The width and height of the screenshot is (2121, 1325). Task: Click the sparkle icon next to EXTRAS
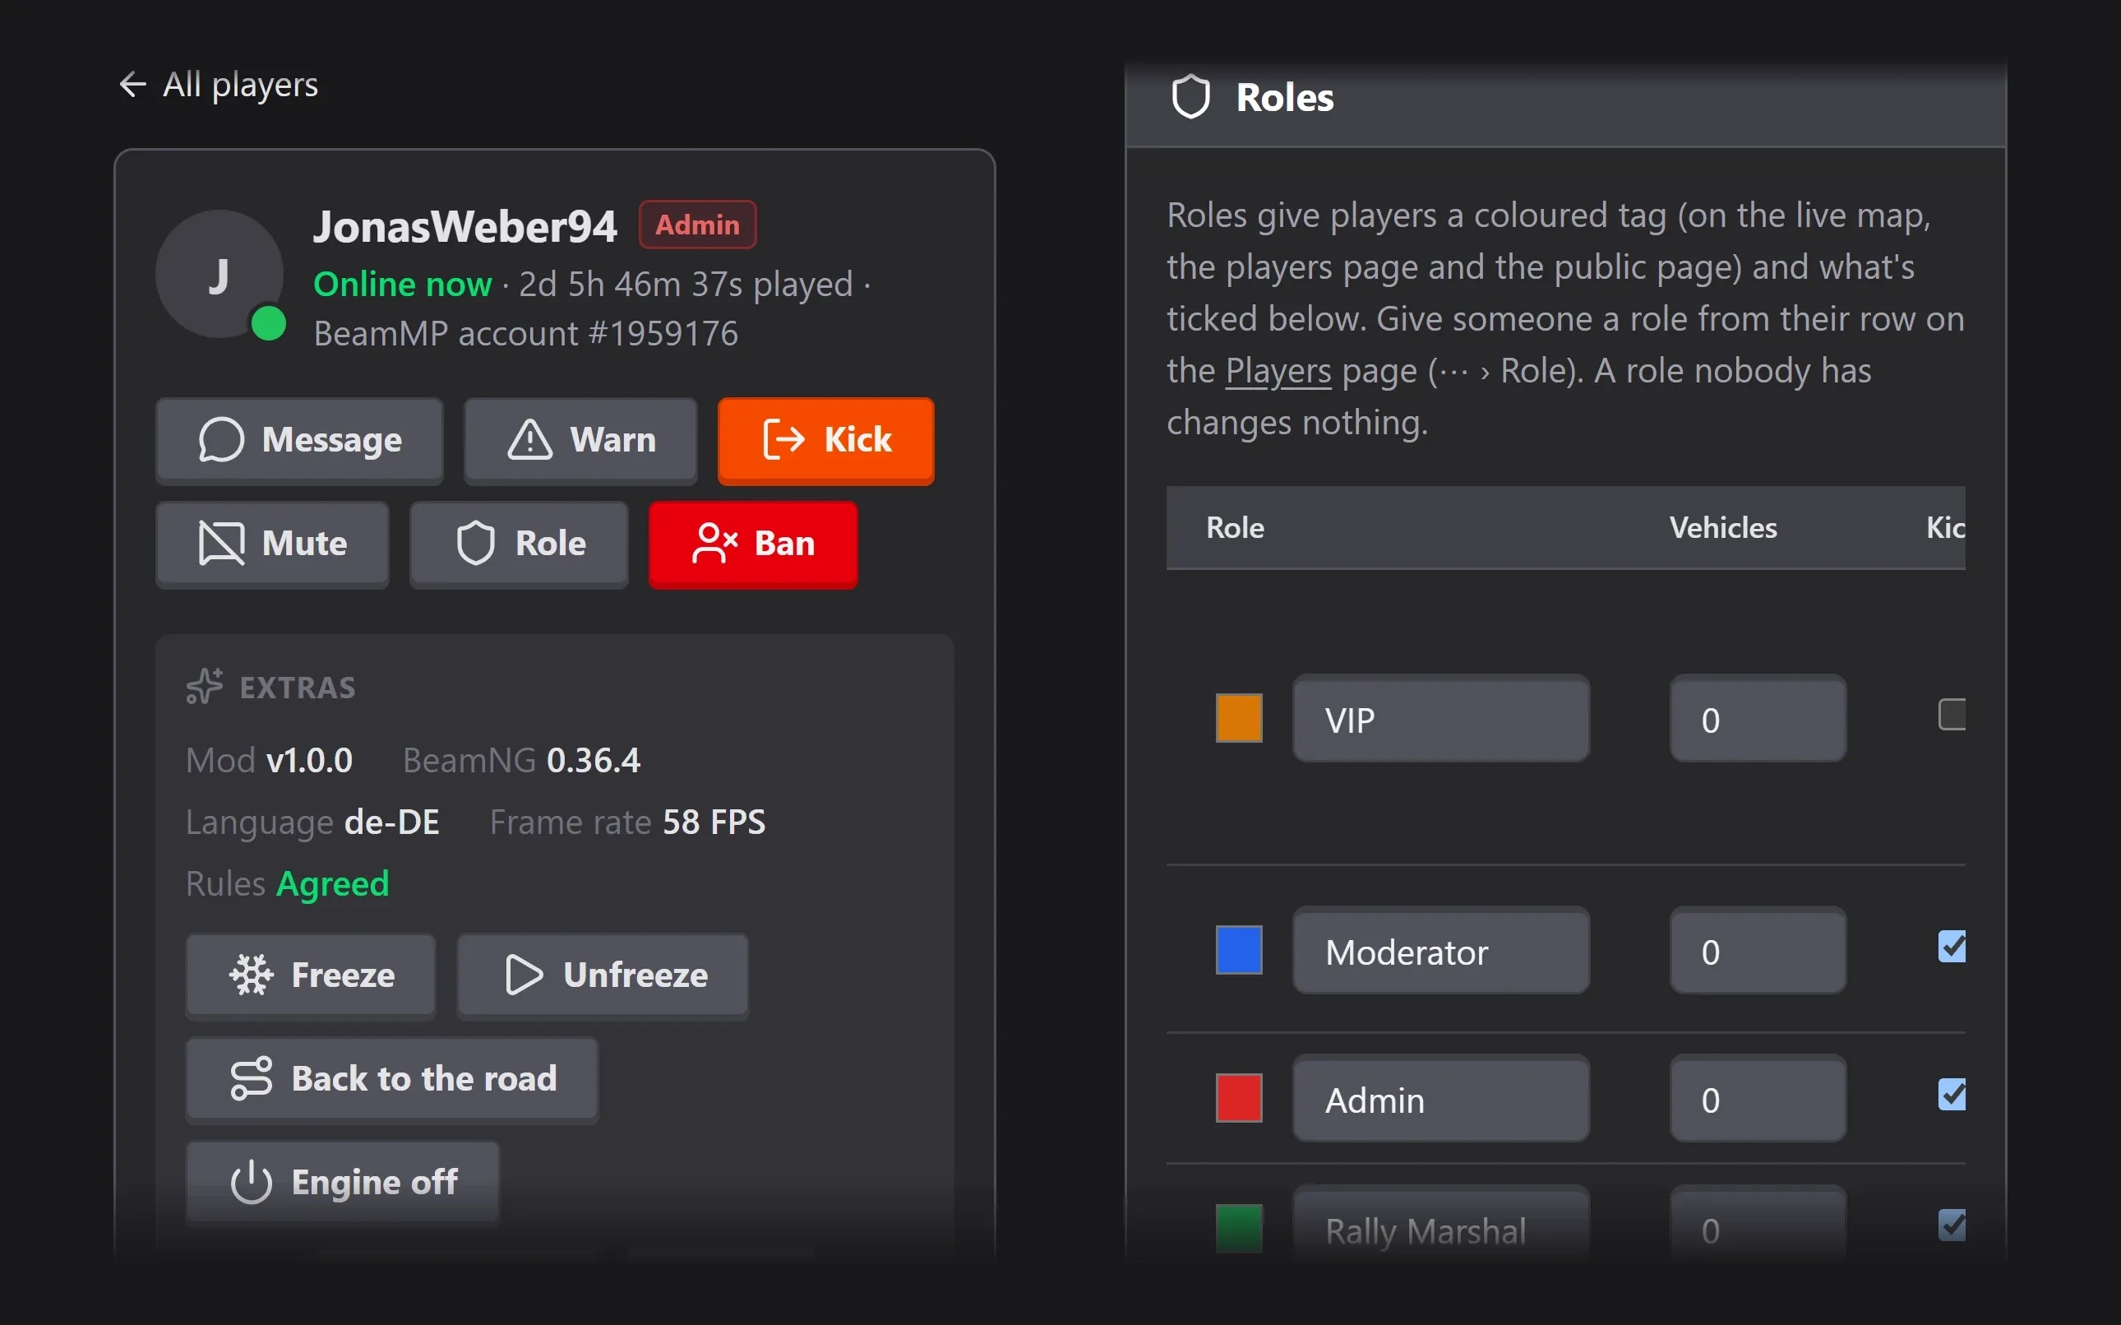click(x=204, y=686)
